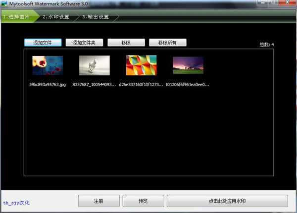Image resolution: width=297 pixels, height=213 pixels.
Task: Click 移除所有 to clear all images
Action: [x=168, y=43]
